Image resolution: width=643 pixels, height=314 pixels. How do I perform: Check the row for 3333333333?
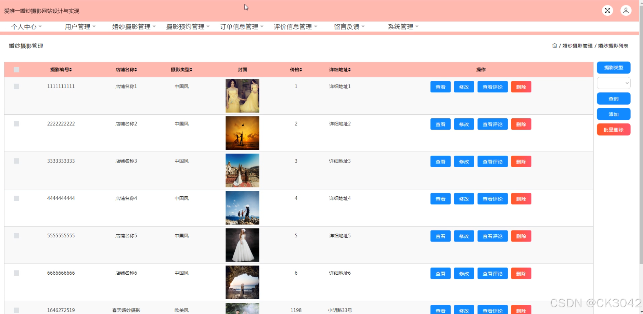pyautogui.click(x=16, y=161)
